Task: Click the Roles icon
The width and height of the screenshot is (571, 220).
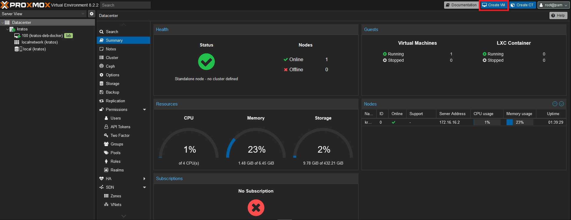Action: [x=106, y=161]
